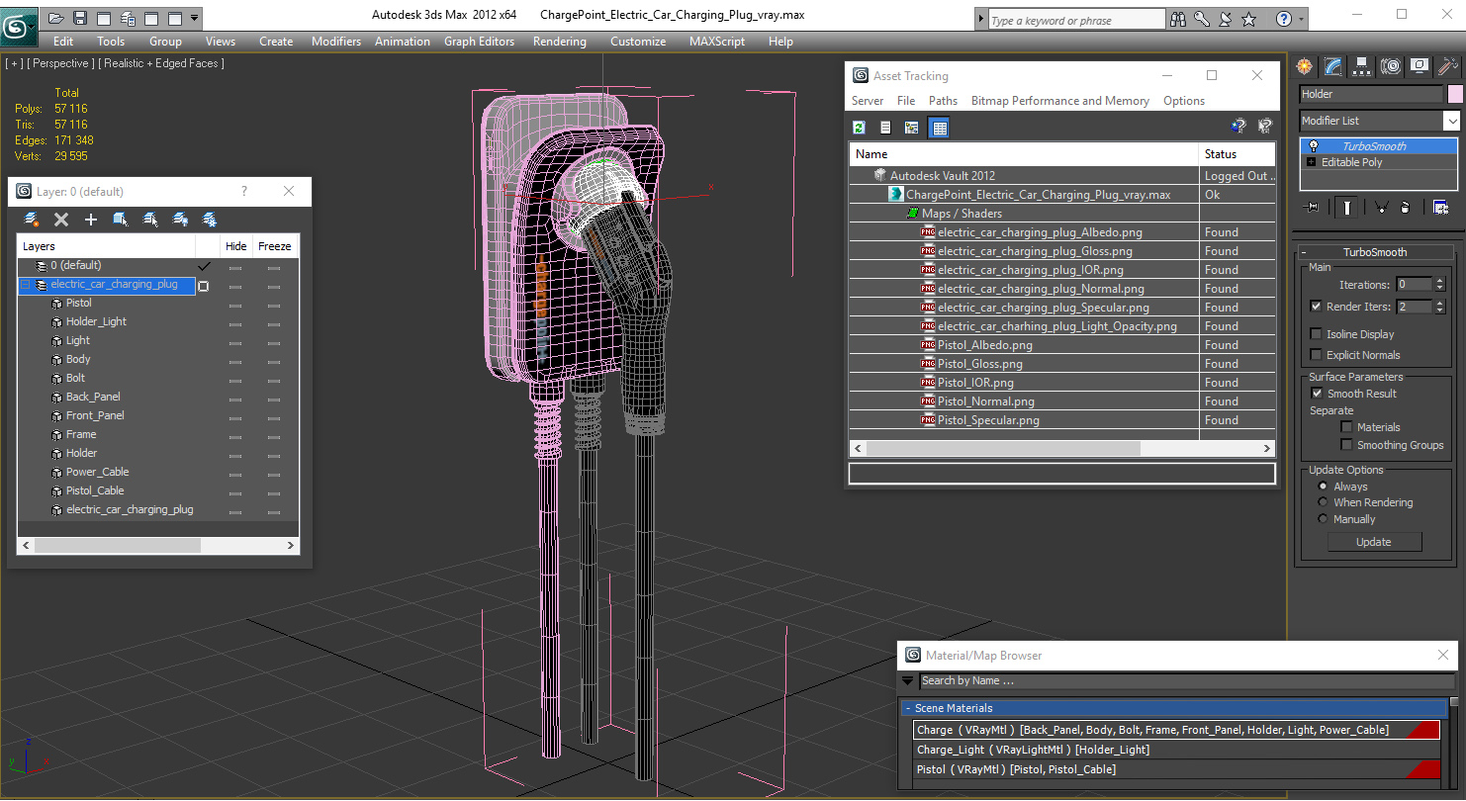Open the Display command panel tab
This screenshot has height=801, width=1466.
(1420, 66)
